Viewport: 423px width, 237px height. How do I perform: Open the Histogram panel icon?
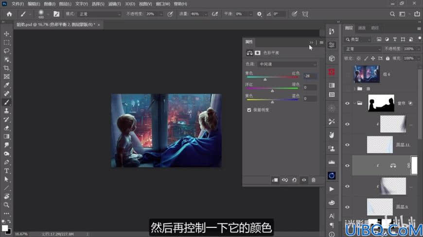[332, 162]
